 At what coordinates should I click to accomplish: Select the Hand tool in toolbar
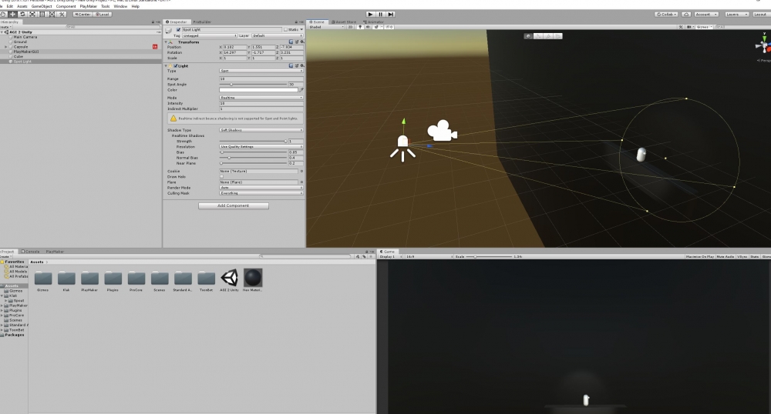[x=3, y=14]
